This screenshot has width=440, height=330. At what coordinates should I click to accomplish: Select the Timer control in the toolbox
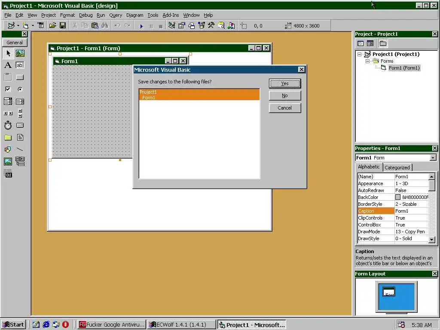click(x=8, y=125)
